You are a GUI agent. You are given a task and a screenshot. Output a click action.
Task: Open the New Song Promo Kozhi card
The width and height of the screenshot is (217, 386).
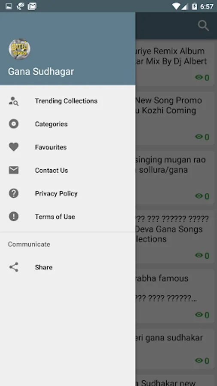(x=175, y=118)
